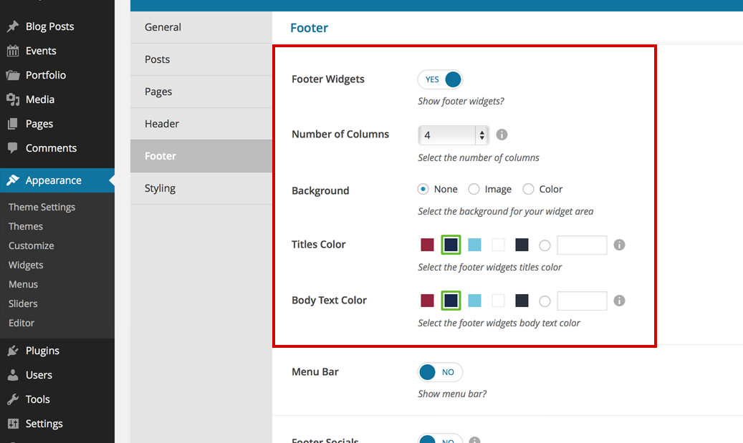This screenshot has height=443, width=743.
Task: Open Sliders submenu link
Action: click(x=23, y=304)
